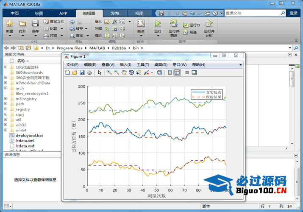Viewport: 303px width, 212px height.
Task: Click the edit plot arrow pointer tool
Action: click(x=100, y=73)
